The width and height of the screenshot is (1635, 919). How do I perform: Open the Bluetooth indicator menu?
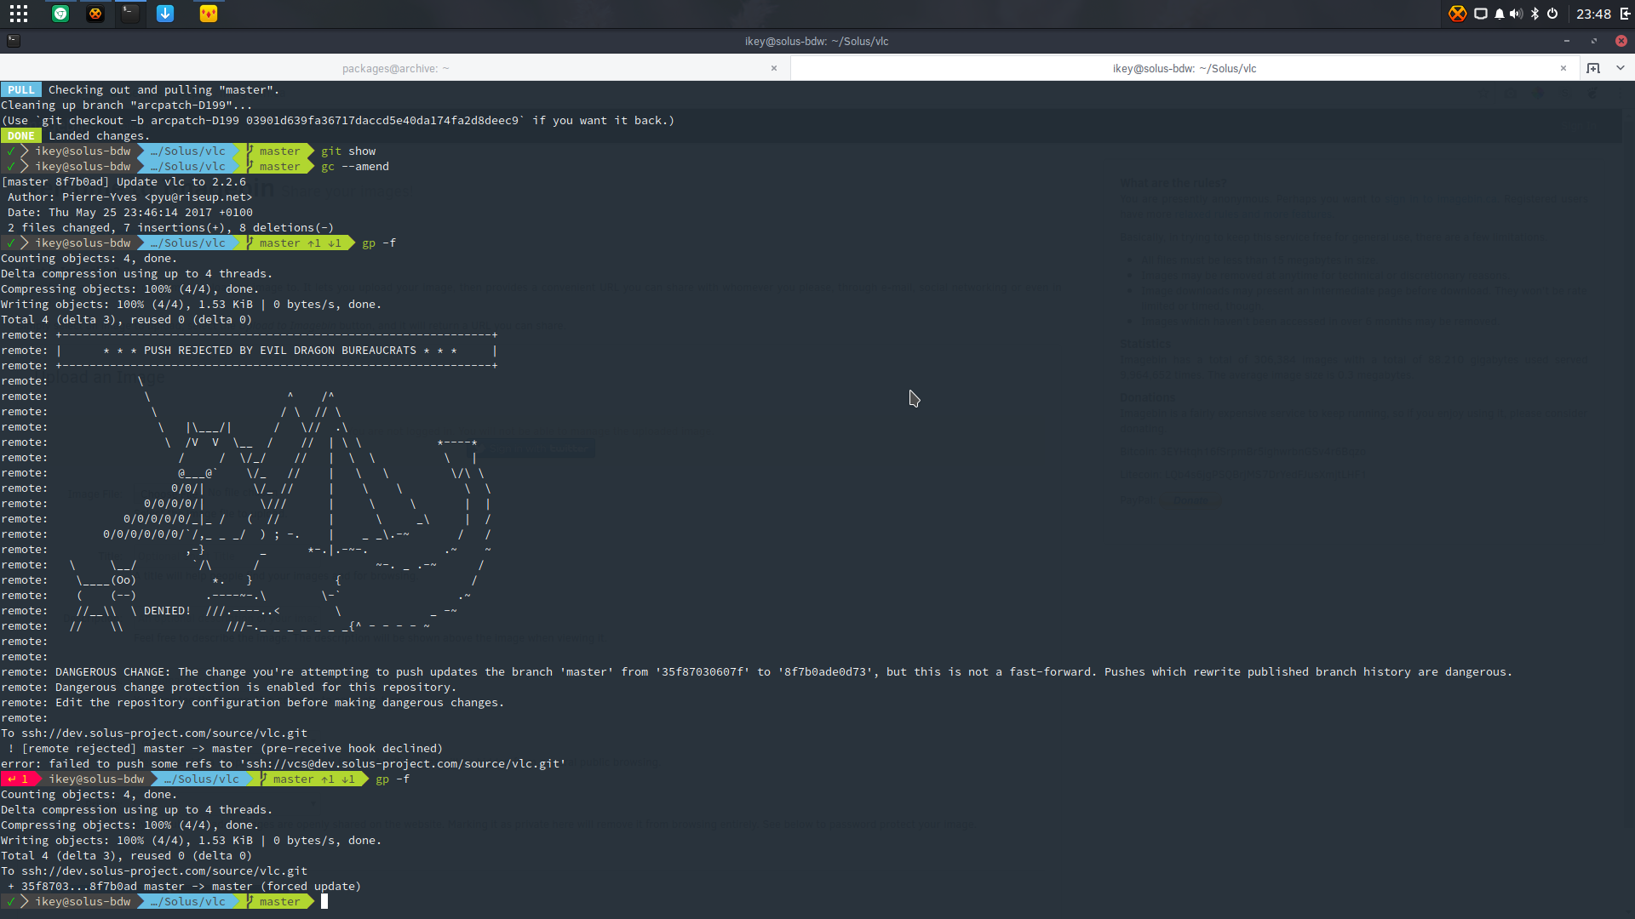(x=1535, y=14)
